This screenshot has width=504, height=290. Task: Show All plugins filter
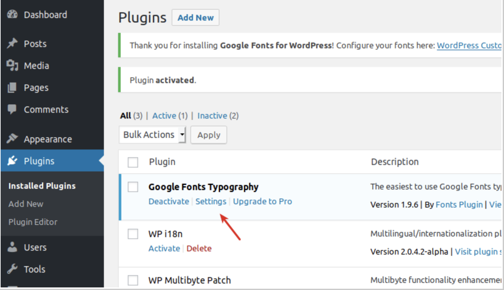(126, 116)
